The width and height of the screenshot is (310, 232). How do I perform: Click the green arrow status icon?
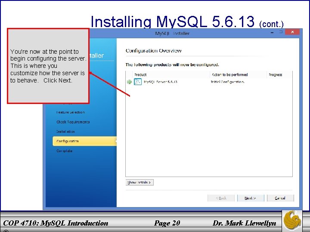click(129, 82)
